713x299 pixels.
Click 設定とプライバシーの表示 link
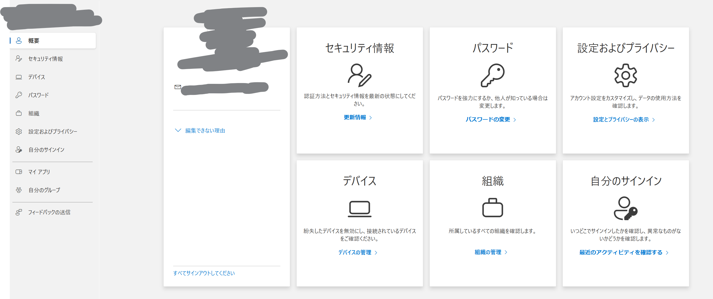(x=621, y=119)
